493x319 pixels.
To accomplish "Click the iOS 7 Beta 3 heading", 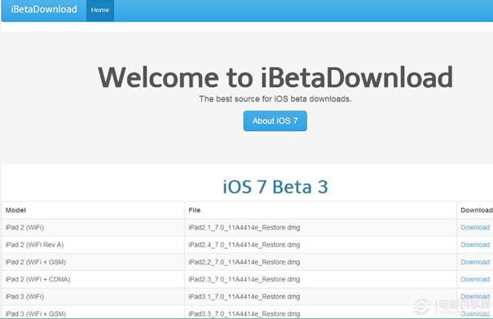I will (275, 187).
